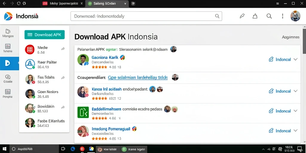Image resolution: width=306 pixels, height=153 pixels.
Task: Open the Windows Start menu
Action: (4, 149)
